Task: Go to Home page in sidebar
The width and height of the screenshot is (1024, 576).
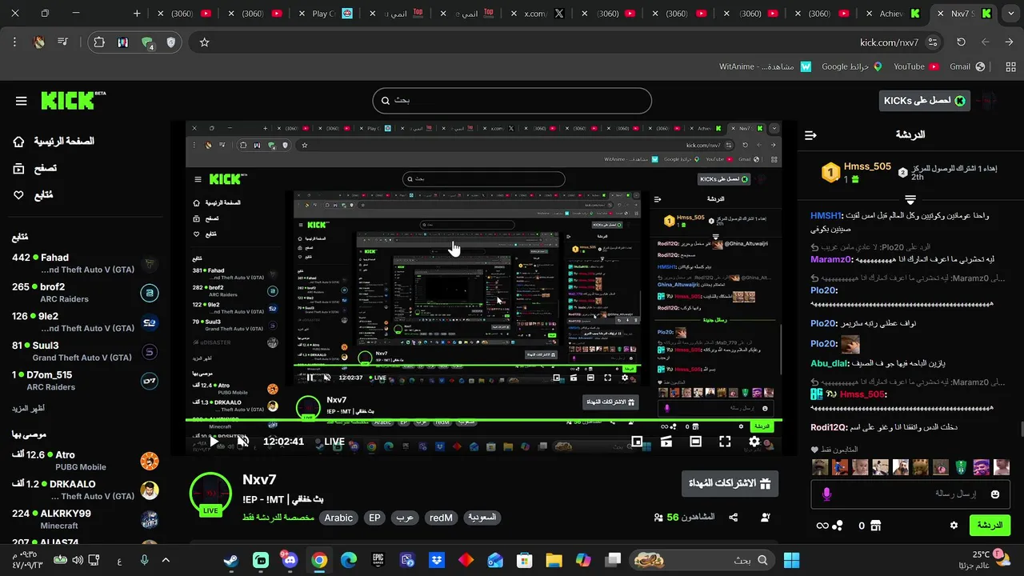Action: tap(54, 141)
